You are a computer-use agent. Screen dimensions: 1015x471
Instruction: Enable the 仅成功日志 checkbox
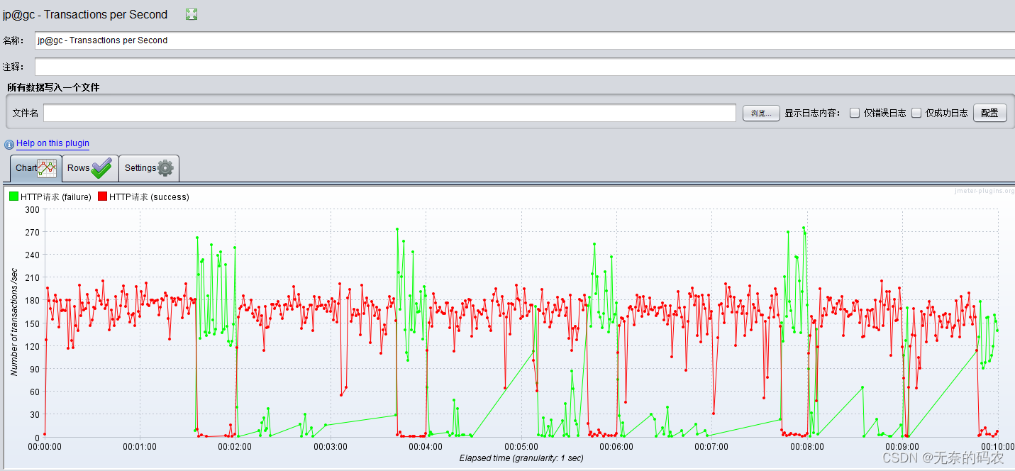click(x=916, y=113)
